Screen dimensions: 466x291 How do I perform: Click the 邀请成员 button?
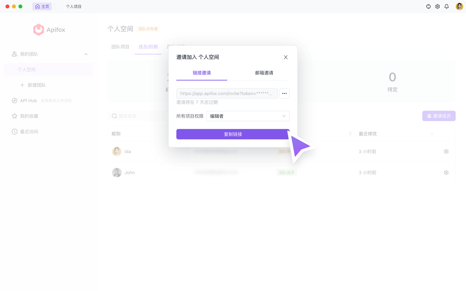coord(439,116)
